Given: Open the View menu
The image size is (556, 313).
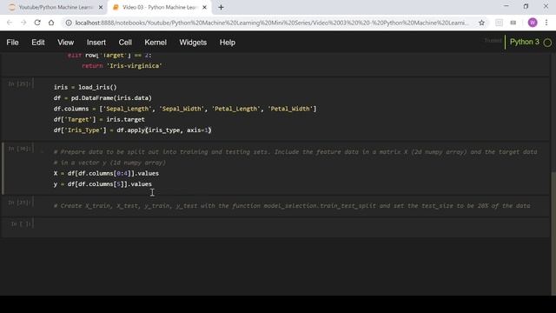Looking at the screenshot, I should click(x=66, y=43).
